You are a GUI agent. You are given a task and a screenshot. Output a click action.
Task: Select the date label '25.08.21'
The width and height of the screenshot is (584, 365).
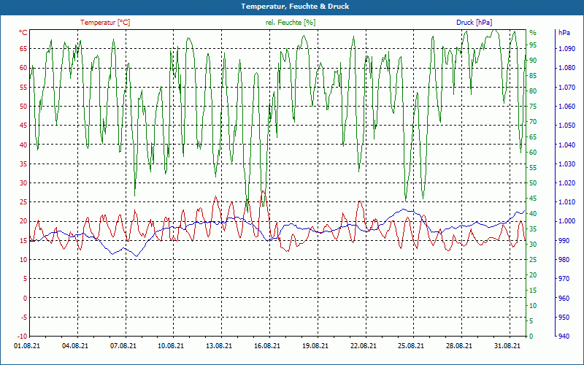point(411,345)
